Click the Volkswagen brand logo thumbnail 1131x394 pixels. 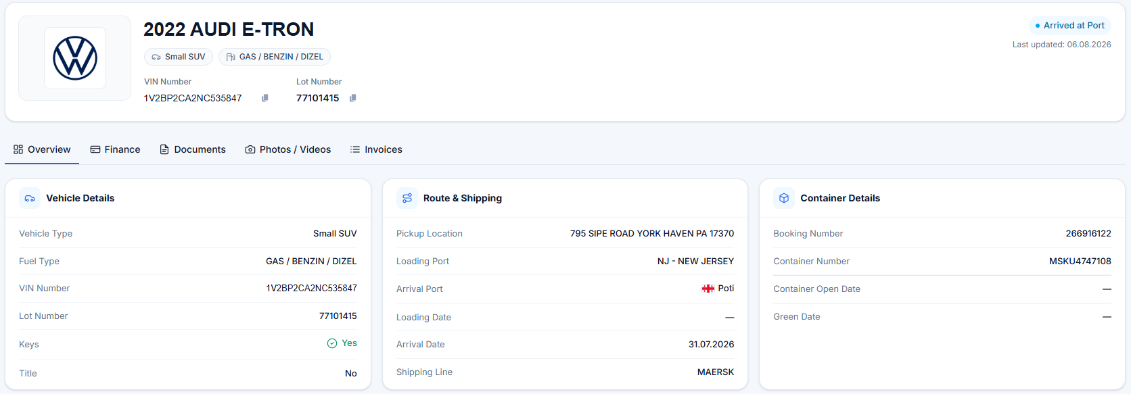(75, 58)
